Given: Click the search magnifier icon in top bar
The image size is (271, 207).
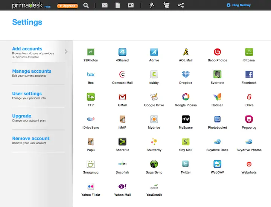Looking at the screenshot, I should click(x=86, y=5).
